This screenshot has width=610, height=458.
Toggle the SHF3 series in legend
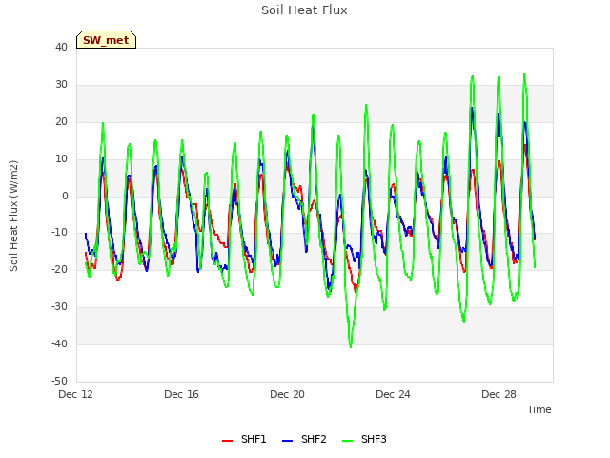pos(364,439)
